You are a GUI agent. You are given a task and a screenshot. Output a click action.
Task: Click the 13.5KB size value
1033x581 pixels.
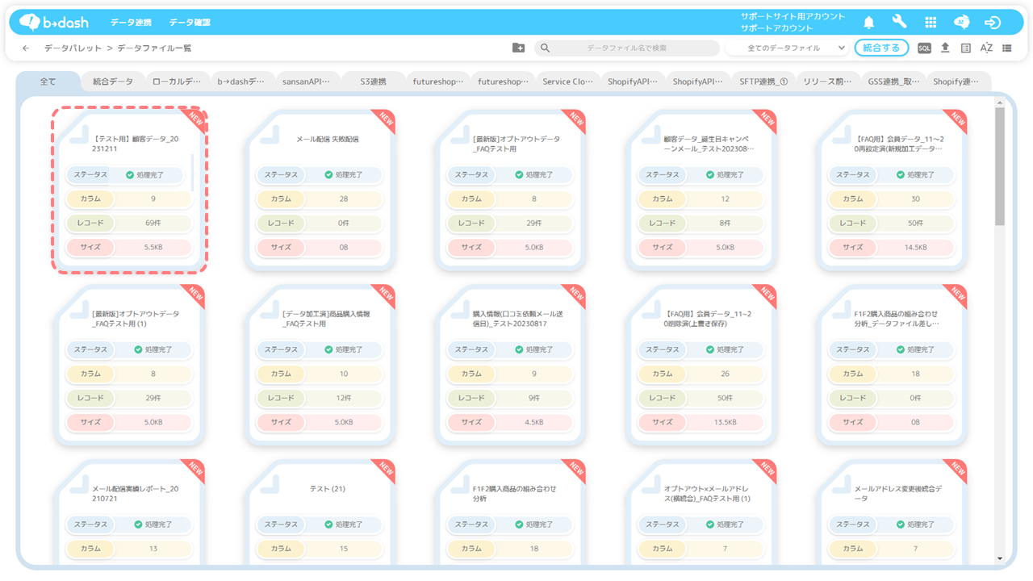(x=725, y=422)
